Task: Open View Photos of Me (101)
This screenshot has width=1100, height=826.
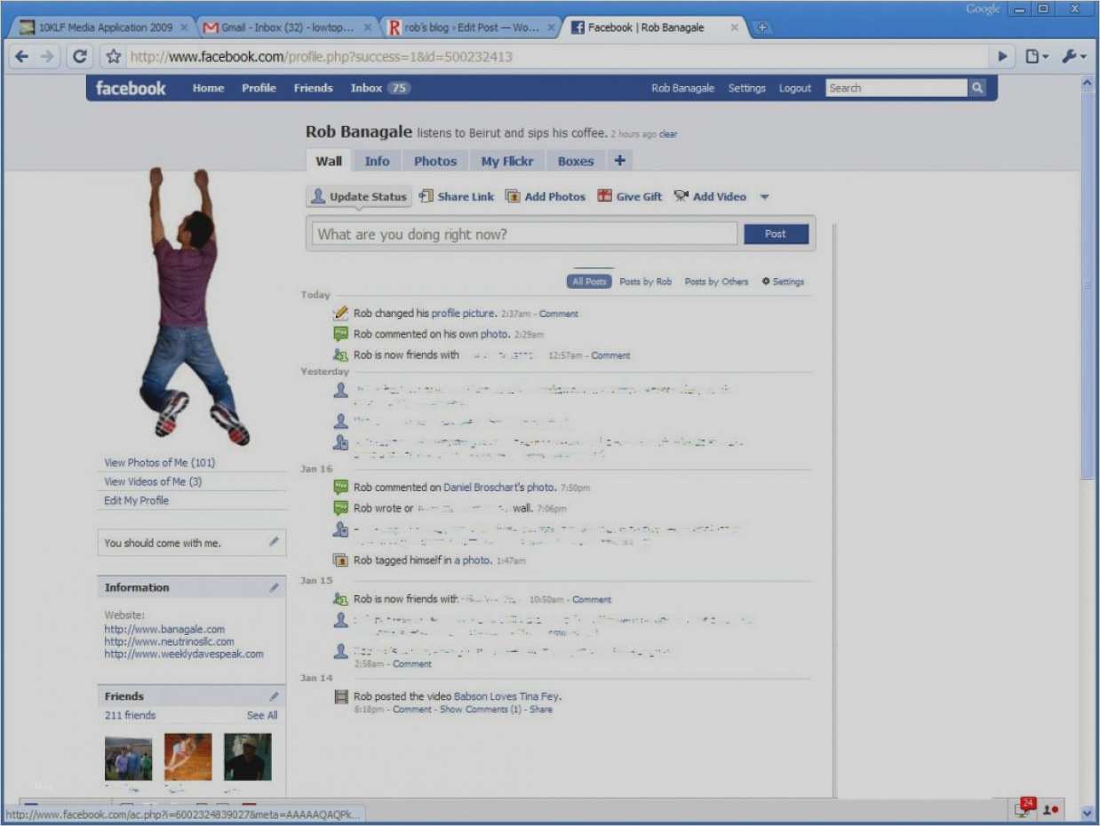Action: (x=160, y=462)
